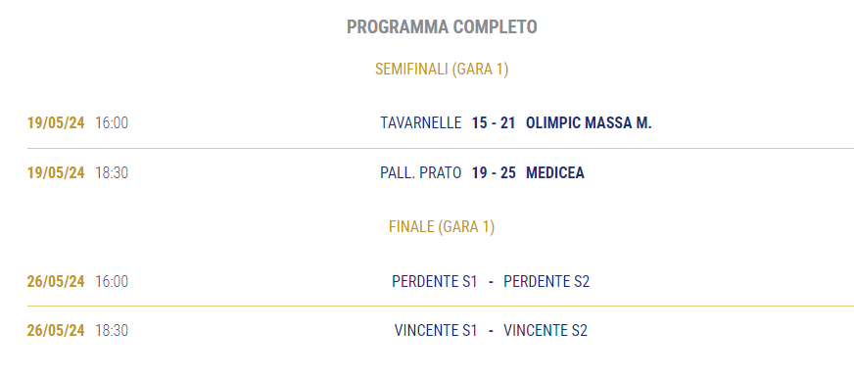The height and width of the screenshot is (379, 854).
Task: Click the 19/05/24 date at 18:30
Action: 56,173
